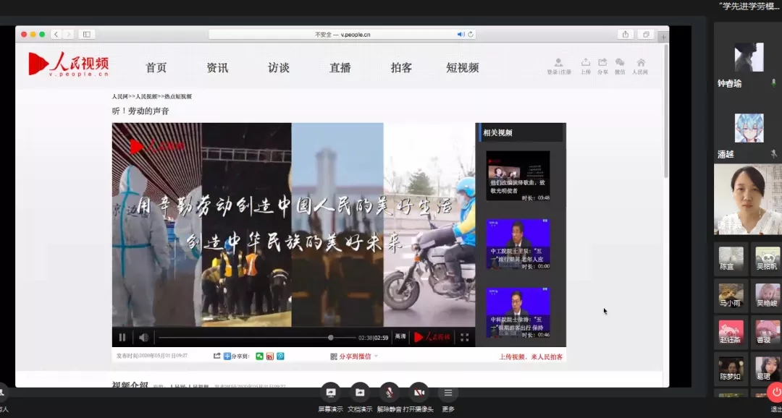Viewport: 782px width, 418px height.
Task: Open 高清 video quality selector
Action: (x=400, y=337)
